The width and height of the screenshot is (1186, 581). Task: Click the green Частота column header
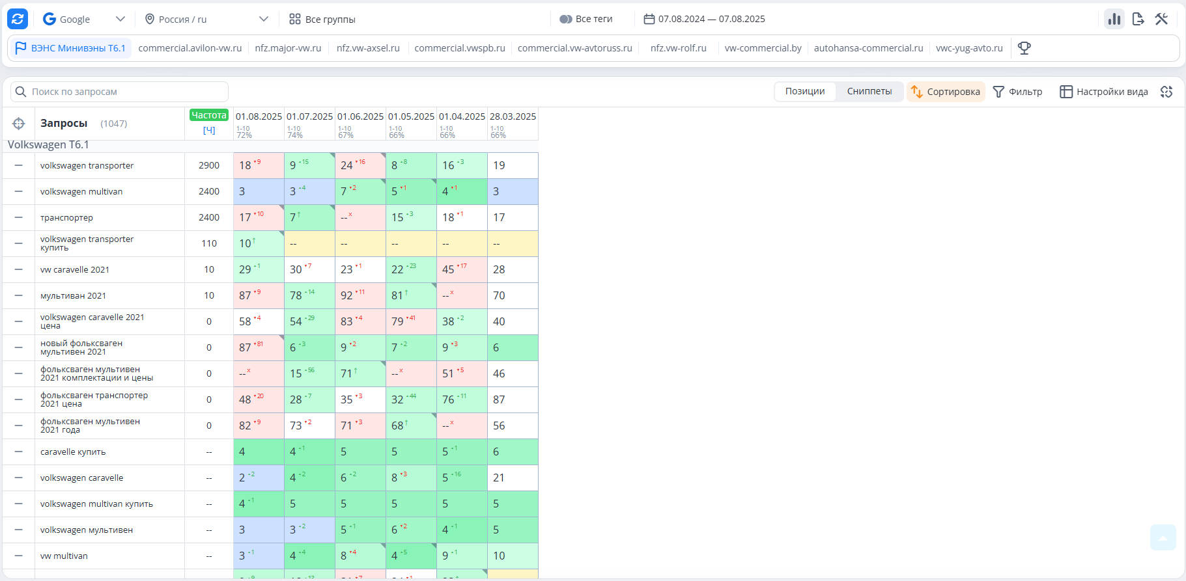click(x=209, y=115)
